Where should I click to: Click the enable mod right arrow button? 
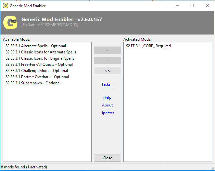(107, 50)
